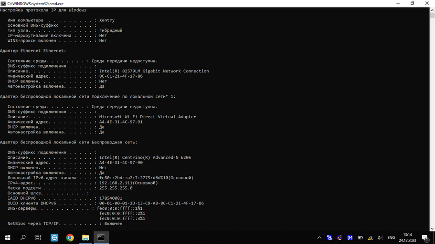
Task: Click the vertical scrollbar thumb
Action: point(432,15)
